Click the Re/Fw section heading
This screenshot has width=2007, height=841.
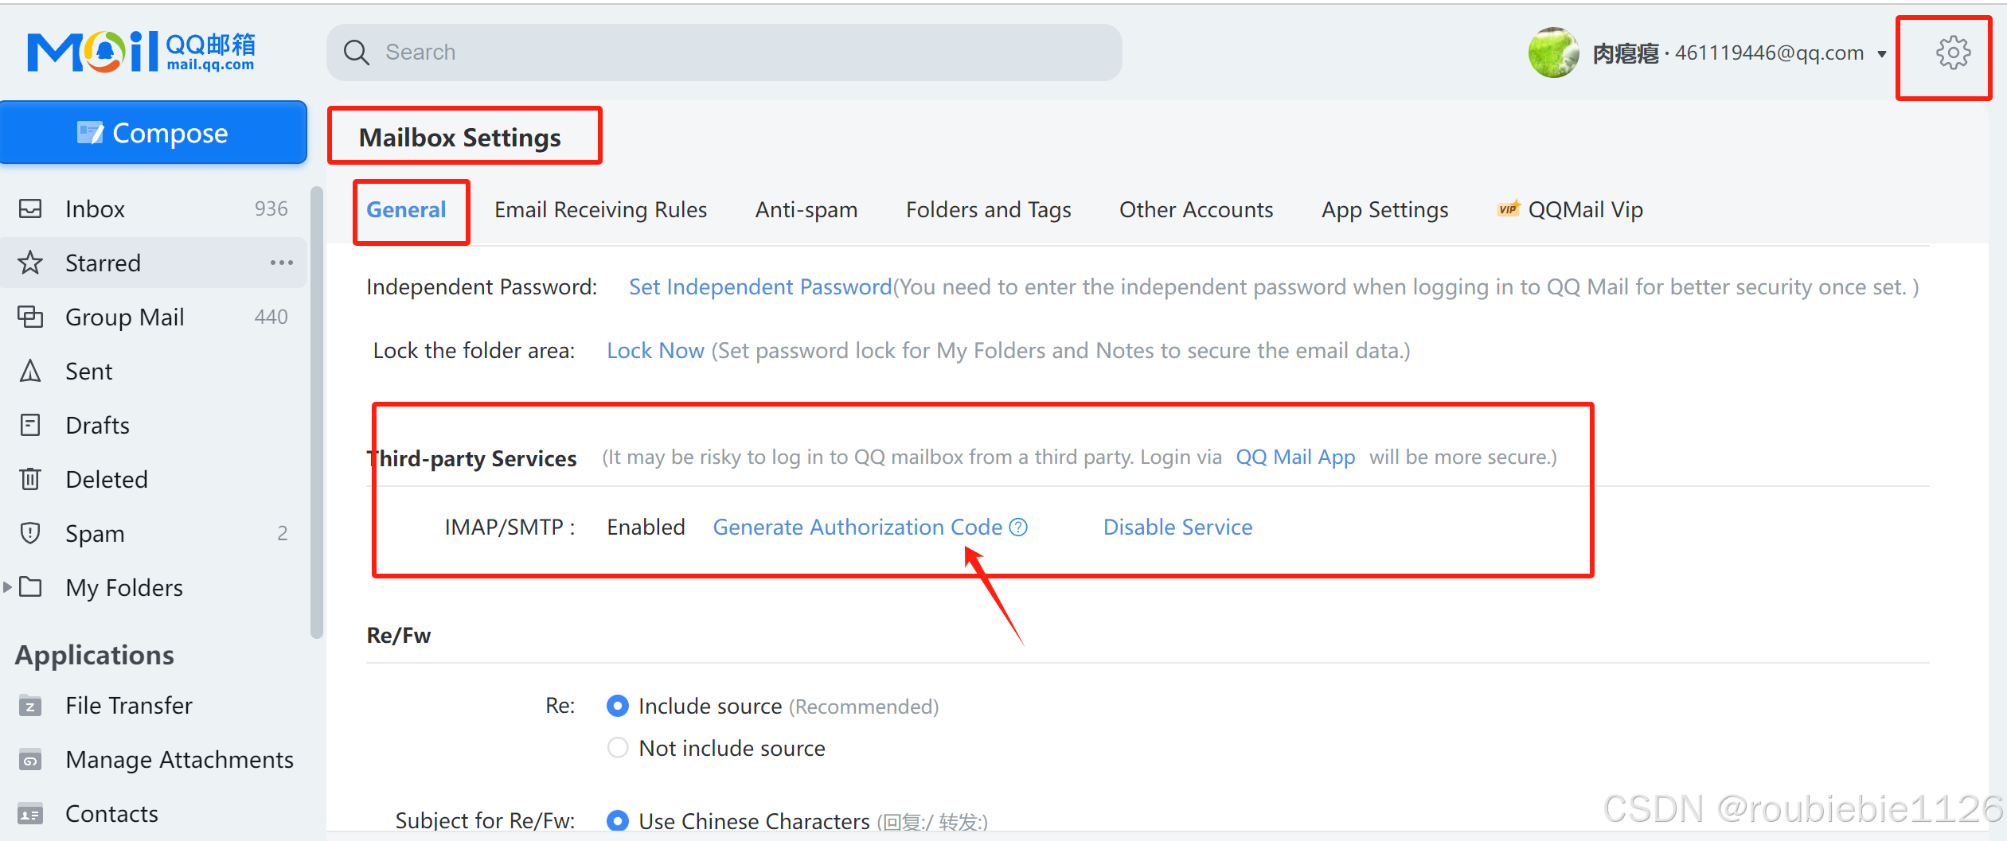[x=398, y=635]
